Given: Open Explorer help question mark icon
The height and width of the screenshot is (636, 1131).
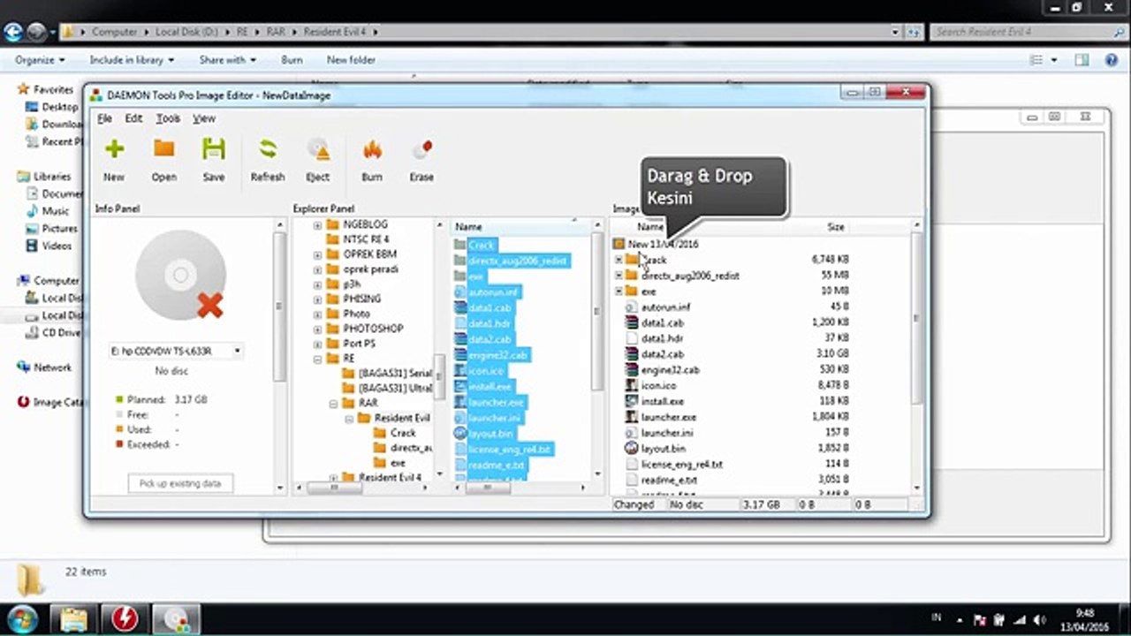Looking at the screenshot, I should 1112,60.
